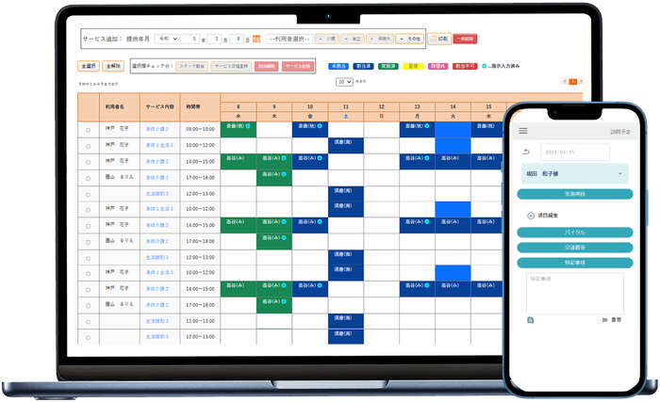Open the 令和 era dropdown
This screenshot has height=402, width=660.
[x=167, y=39]
